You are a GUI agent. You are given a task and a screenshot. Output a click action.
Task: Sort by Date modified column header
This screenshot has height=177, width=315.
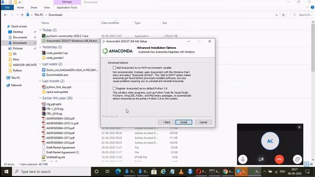tap(110, 23)
